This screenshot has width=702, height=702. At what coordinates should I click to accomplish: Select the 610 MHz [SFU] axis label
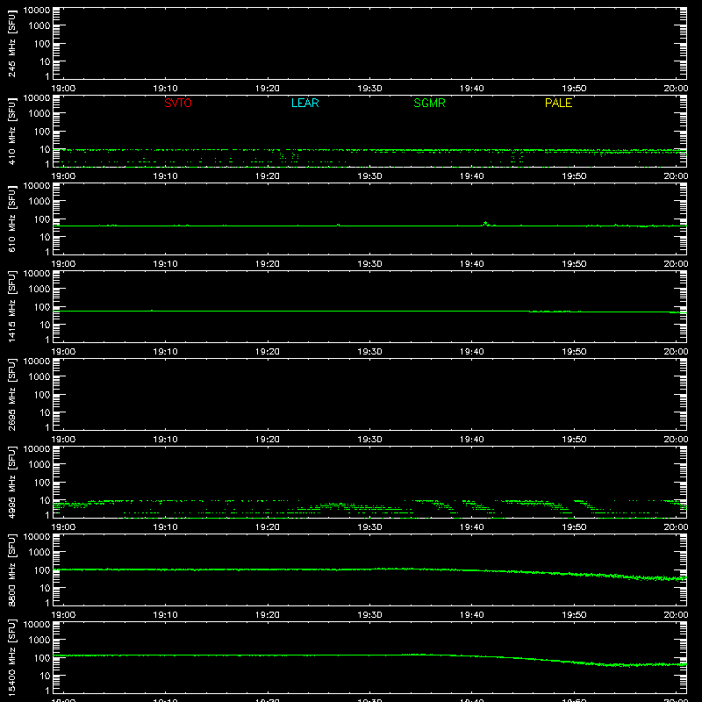pos(12,219)
